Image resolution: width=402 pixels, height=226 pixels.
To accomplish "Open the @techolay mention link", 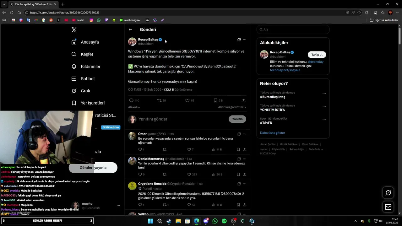I will (316, 62).
